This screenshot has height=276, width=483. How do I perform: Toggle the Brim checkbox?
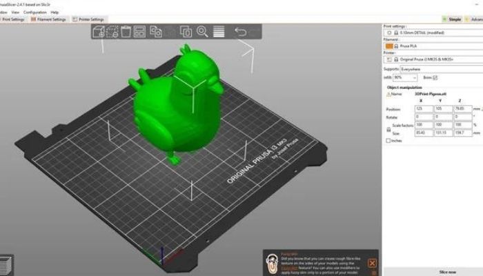pyautogui.click(x=435, y=77)
